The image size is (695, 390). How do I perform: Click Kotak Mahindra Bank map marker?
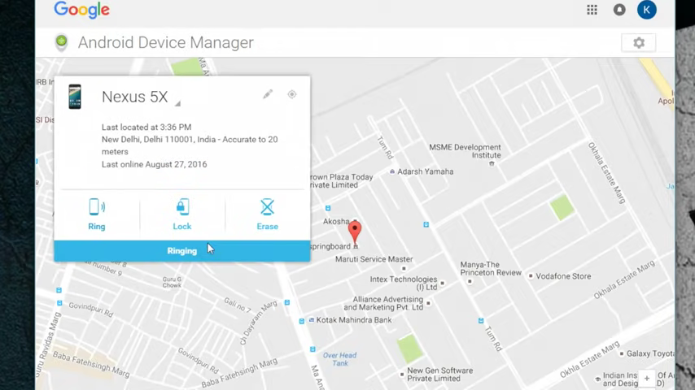click(x=312, y=320)
